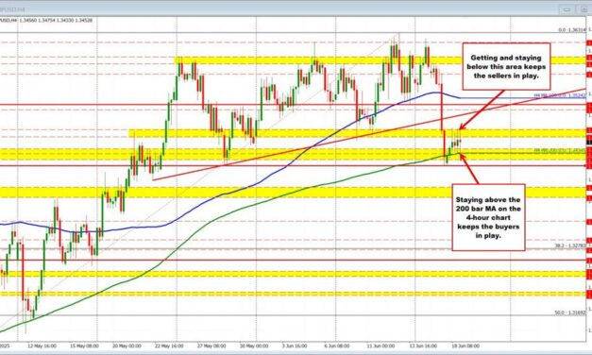
Task: Click the '22 May 16:00' time axis label
Action: coord(169,346)
